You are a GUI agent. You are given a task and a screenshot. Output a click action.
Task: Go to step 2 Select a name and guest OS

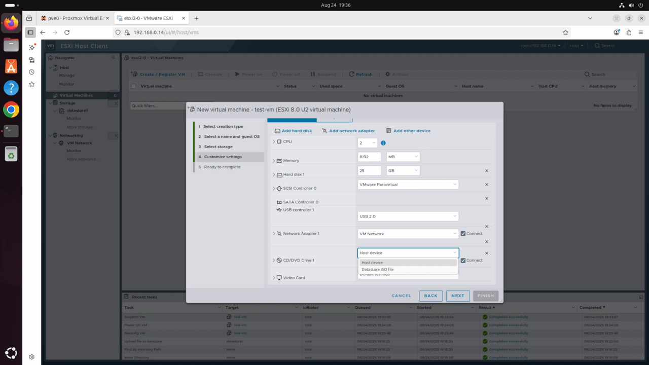tap(228, 136)
